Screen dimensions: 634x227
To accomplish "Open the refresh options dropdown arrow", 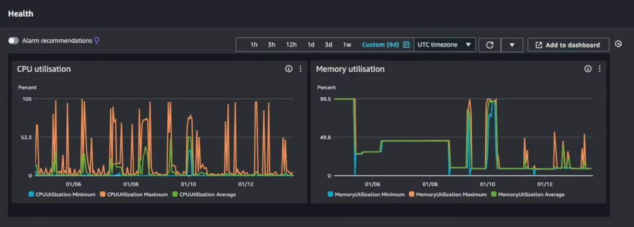I will click(512, 45).
